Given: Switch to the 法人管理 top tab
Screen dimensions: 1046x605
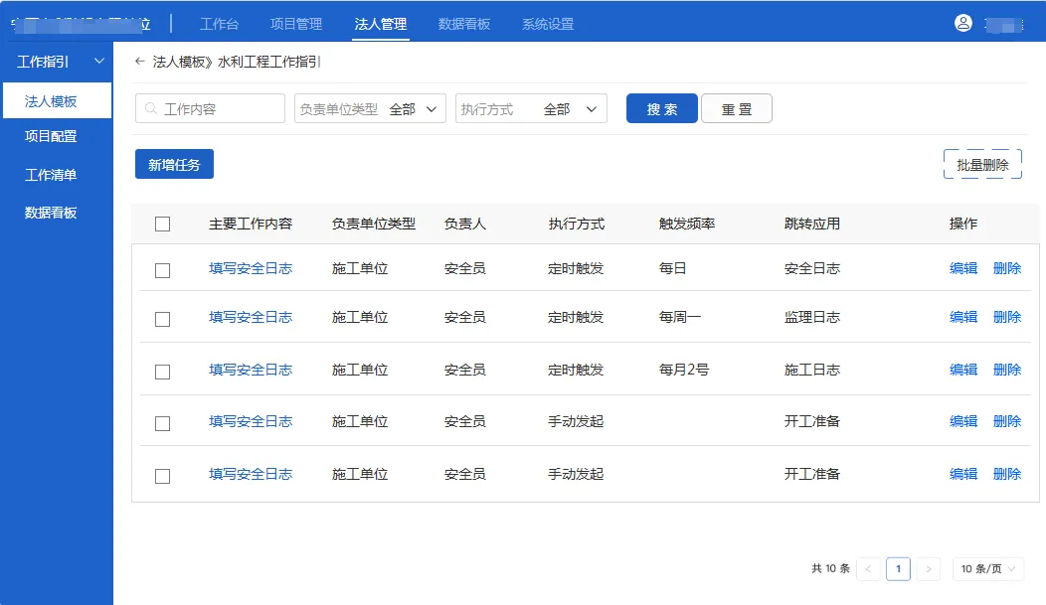Looking at the screenshot, I should coord(380,24).
